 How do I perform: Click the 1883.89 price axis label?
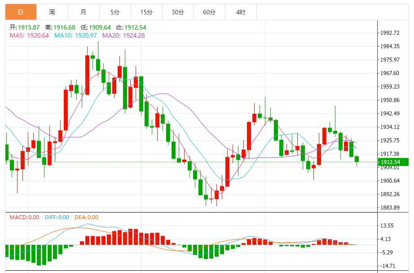(x=390, y=208)
